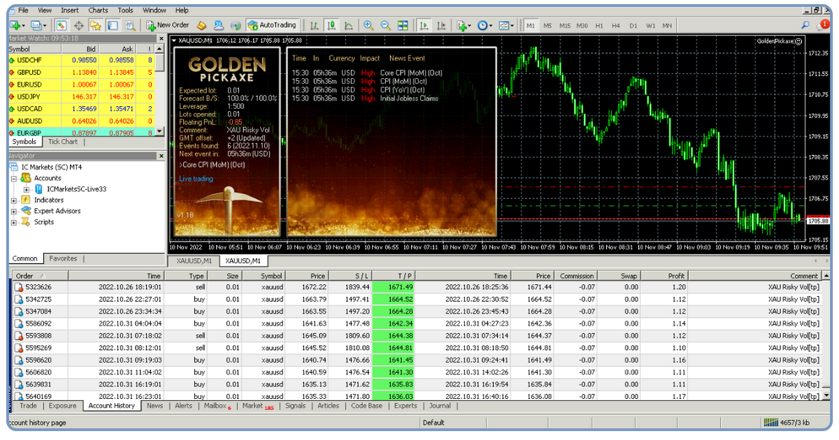Screen dimensions: 839x440
Task: Open the Charts menu
Action: 97,10
